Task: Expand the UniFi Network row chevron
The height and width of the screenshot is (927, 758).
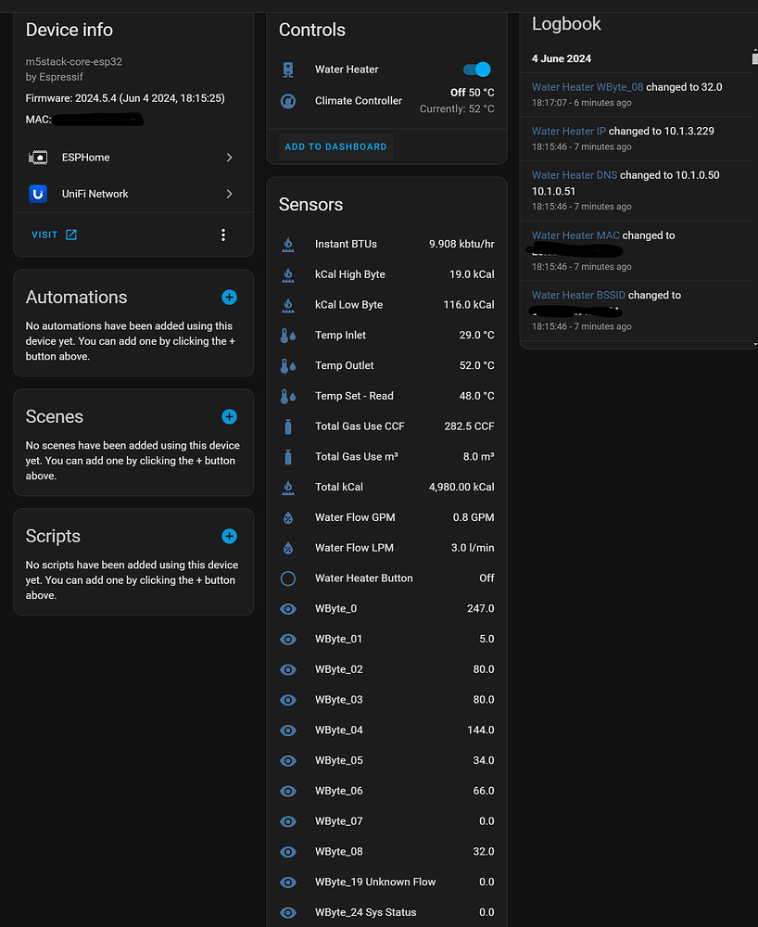Action: (229, 194)
